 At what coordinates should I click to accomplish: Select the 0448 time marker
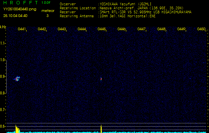point(161,29)
